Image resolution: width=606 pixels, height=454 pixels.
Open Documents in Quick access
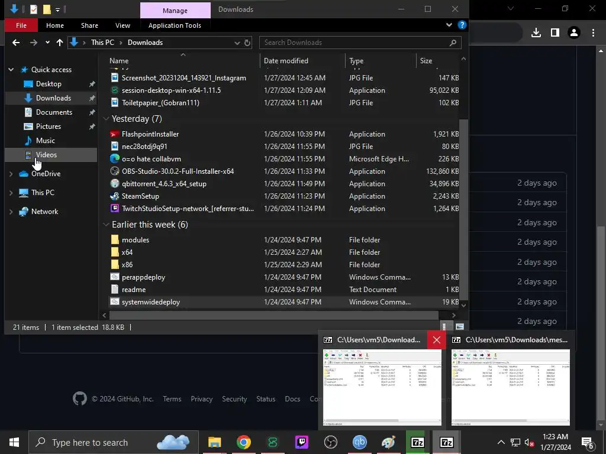pos(54,112)
